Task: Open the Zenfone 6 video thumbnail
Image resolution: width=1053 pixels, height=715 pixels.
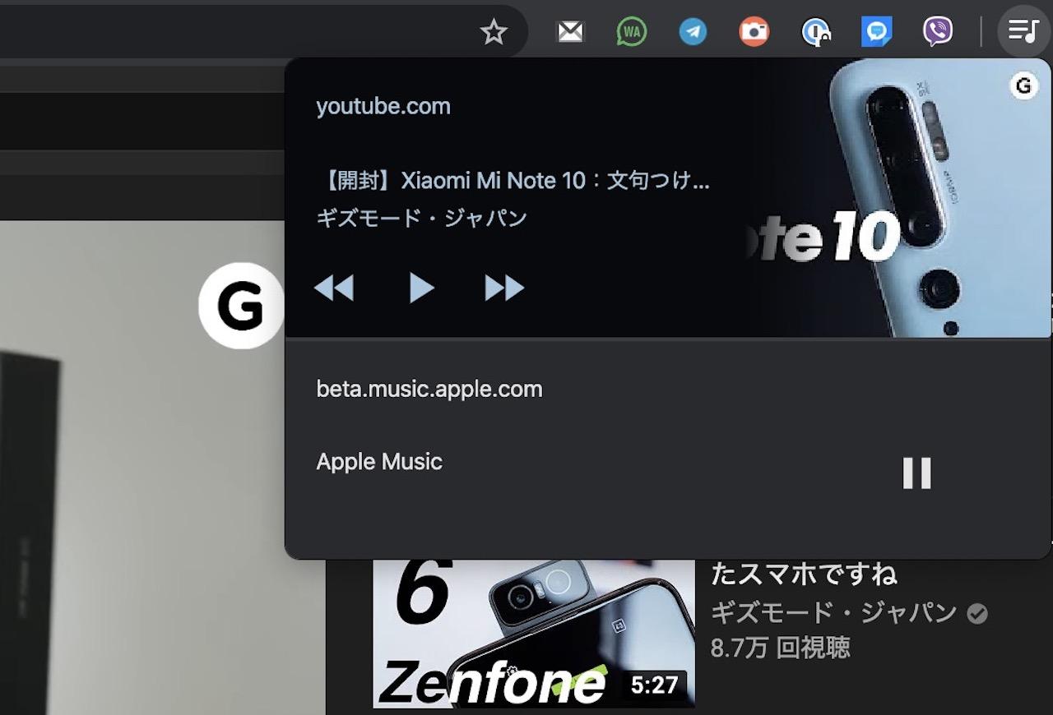Action: pos(534,634)
